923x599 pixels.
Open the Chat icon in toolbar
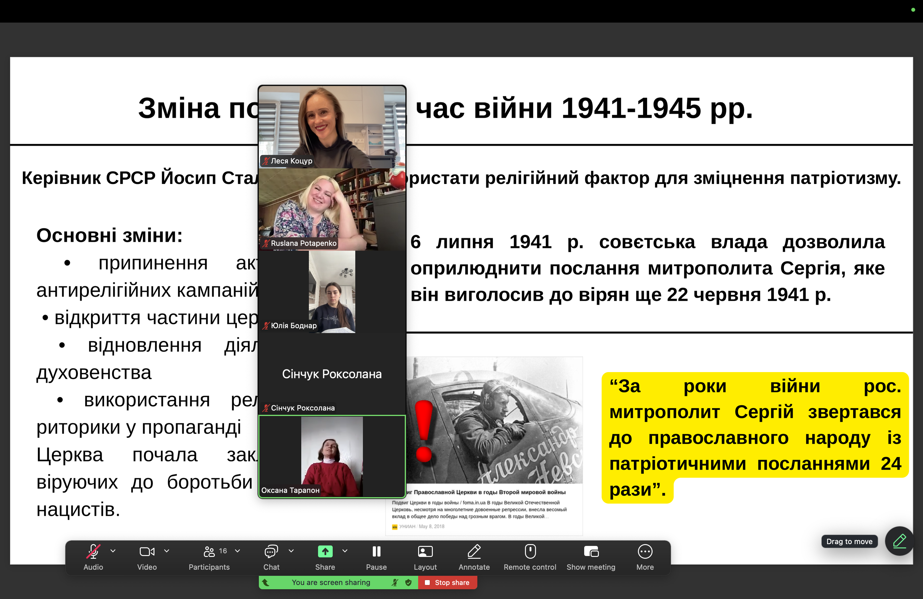tap(271, 551)
